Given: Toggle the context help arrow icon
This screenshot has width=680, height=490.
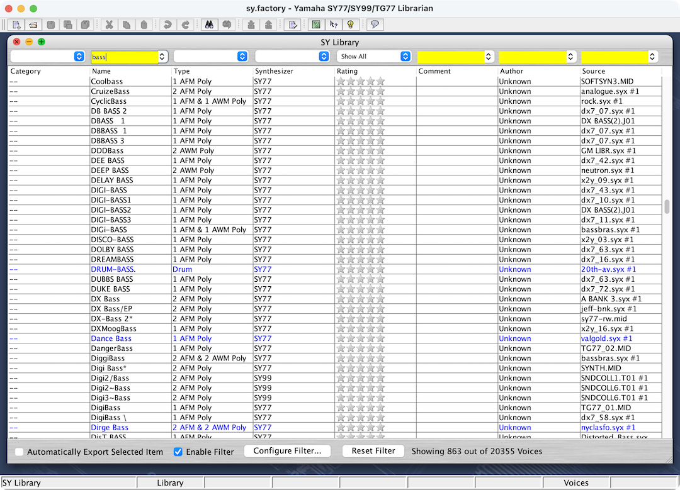Looking at the screenshot, I should [x=332, y=25].
